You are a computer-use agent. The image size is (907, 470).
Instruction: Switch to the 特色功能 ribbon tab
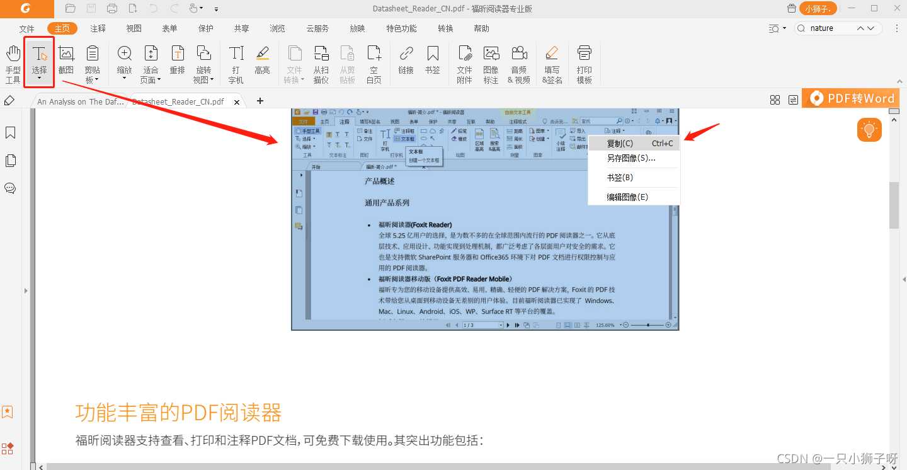402,28
